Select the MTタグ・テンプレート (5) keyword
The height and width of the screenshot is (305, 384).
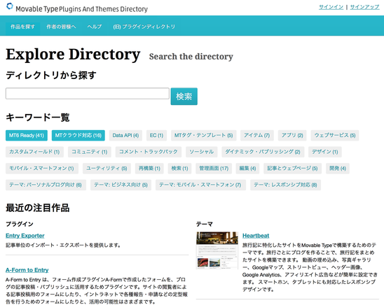pyautogui.click(x=203, y=136)
